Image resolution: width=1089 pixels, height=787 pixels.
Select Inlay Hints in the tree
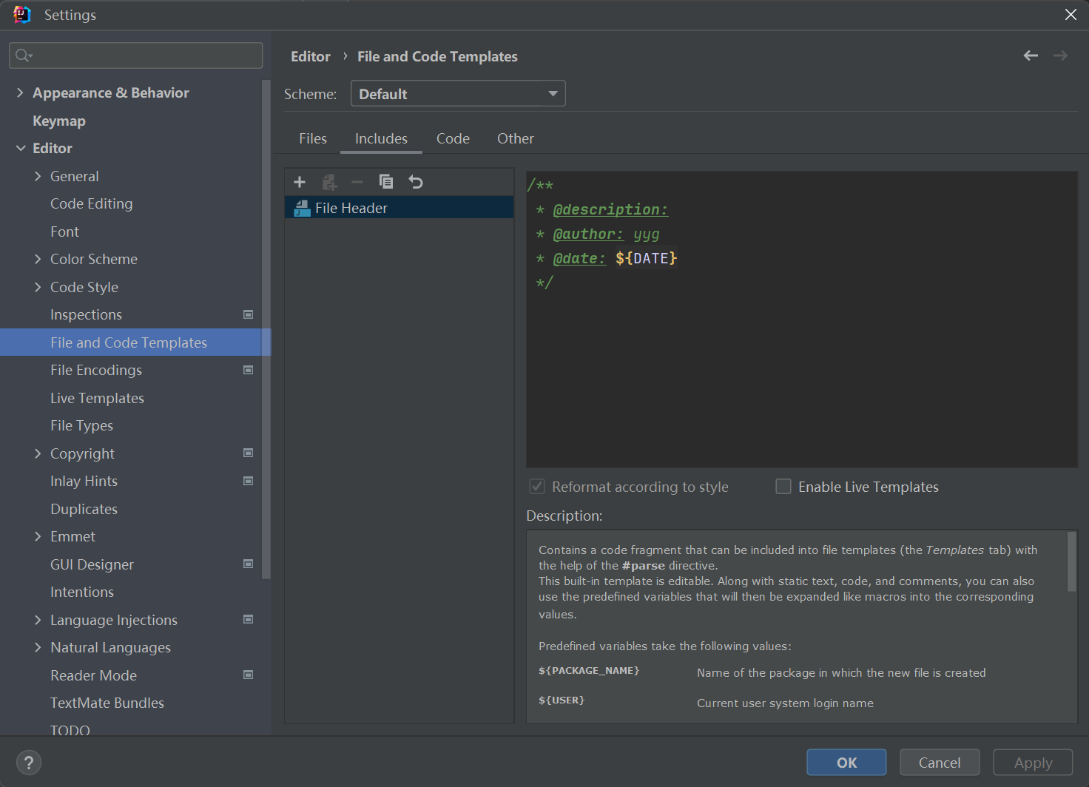[84, 481]
